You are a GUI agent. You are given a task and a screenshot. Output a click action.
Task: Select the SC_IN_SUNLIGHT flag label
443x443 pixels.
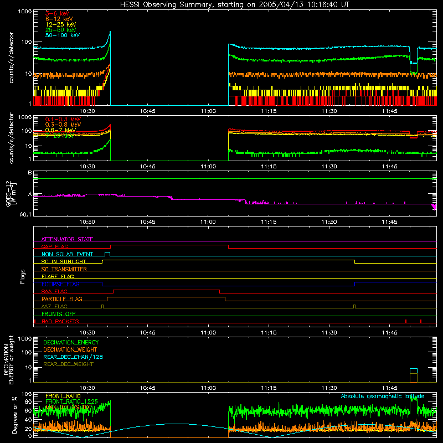(x=64, y=261)
